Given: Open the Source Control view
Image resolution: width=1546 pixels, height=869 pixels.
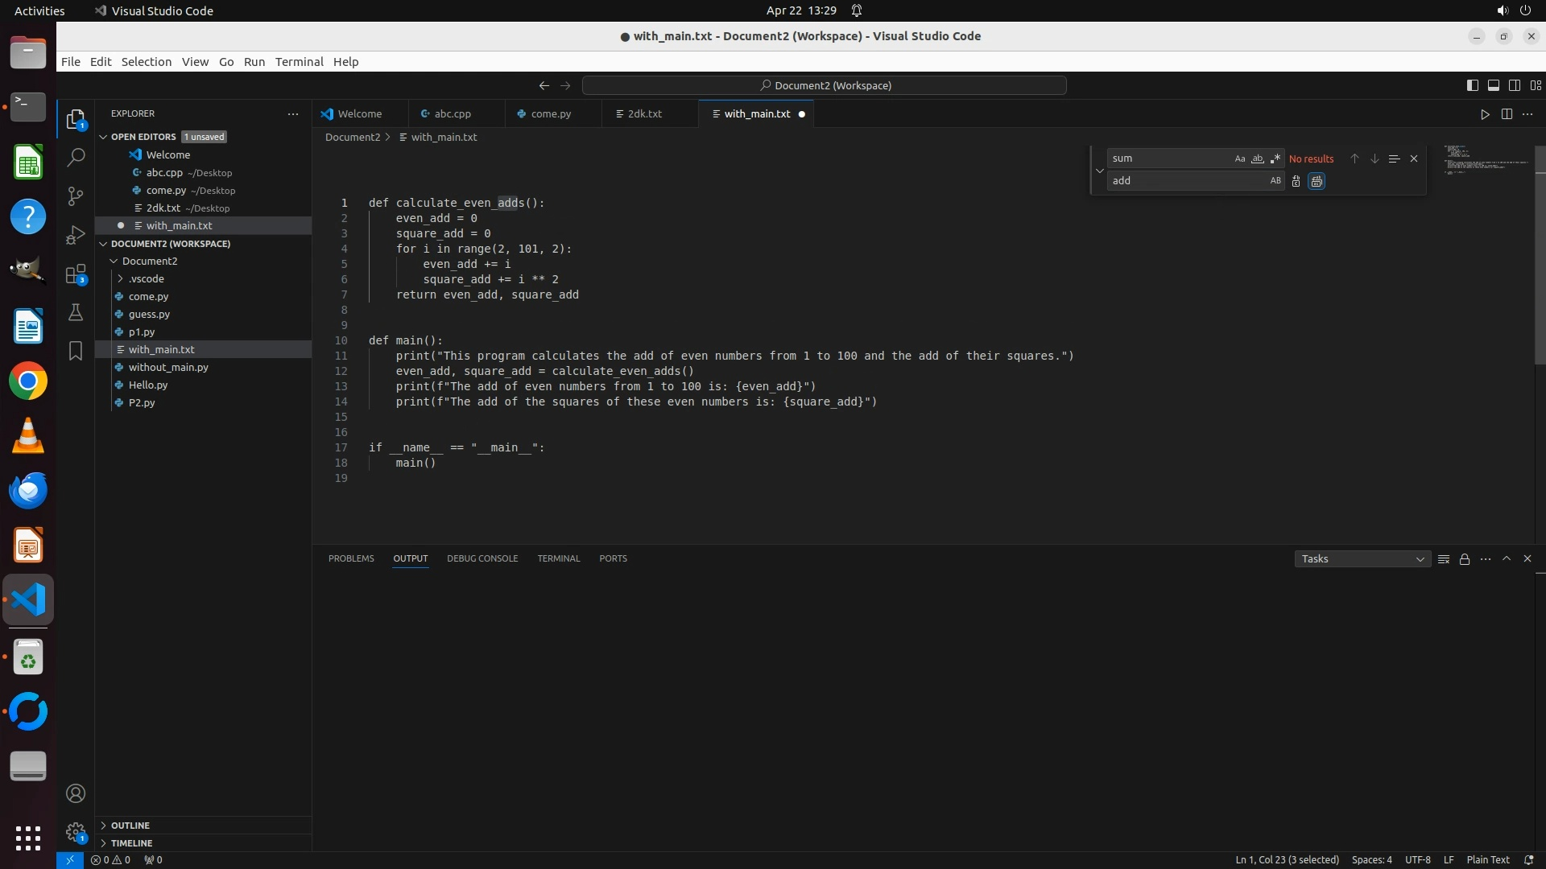Looking at the screenshot, I should tap(76, 196).
